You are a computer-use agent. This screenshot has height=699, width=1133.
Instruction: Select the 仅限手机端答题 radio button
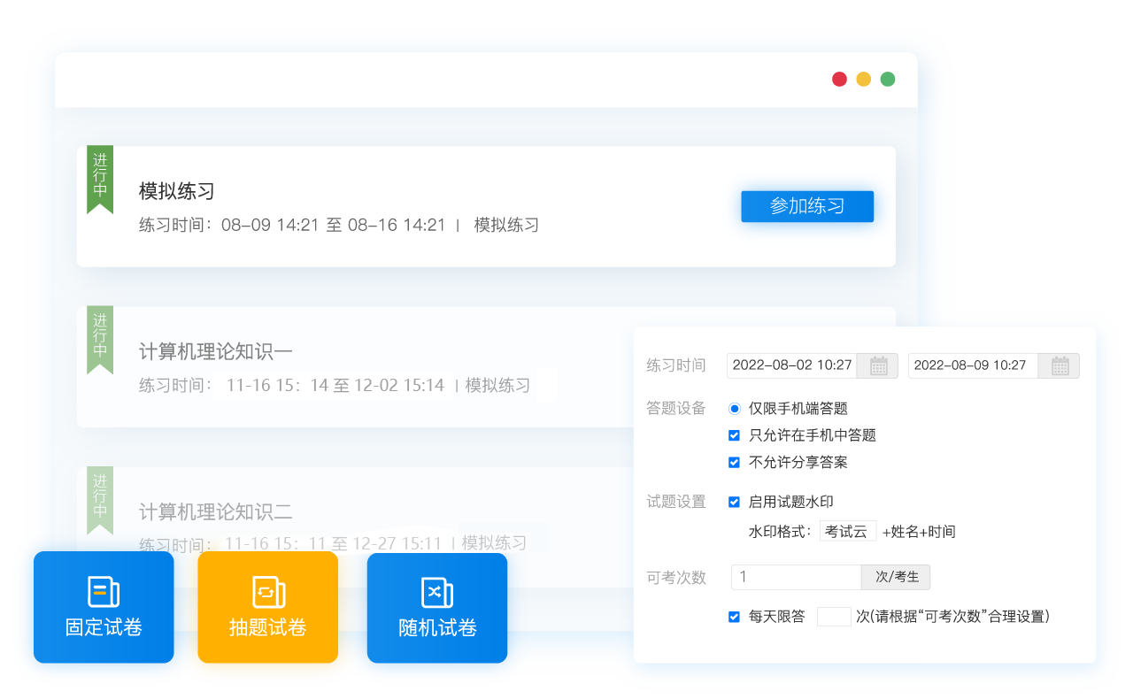[x=734, y=409]
